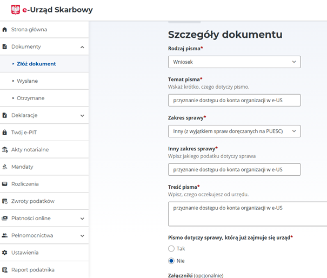The height and width of the screenshot is (278, 327).
Task: Select the Nie radio button
Action: (x=171, y=261)
